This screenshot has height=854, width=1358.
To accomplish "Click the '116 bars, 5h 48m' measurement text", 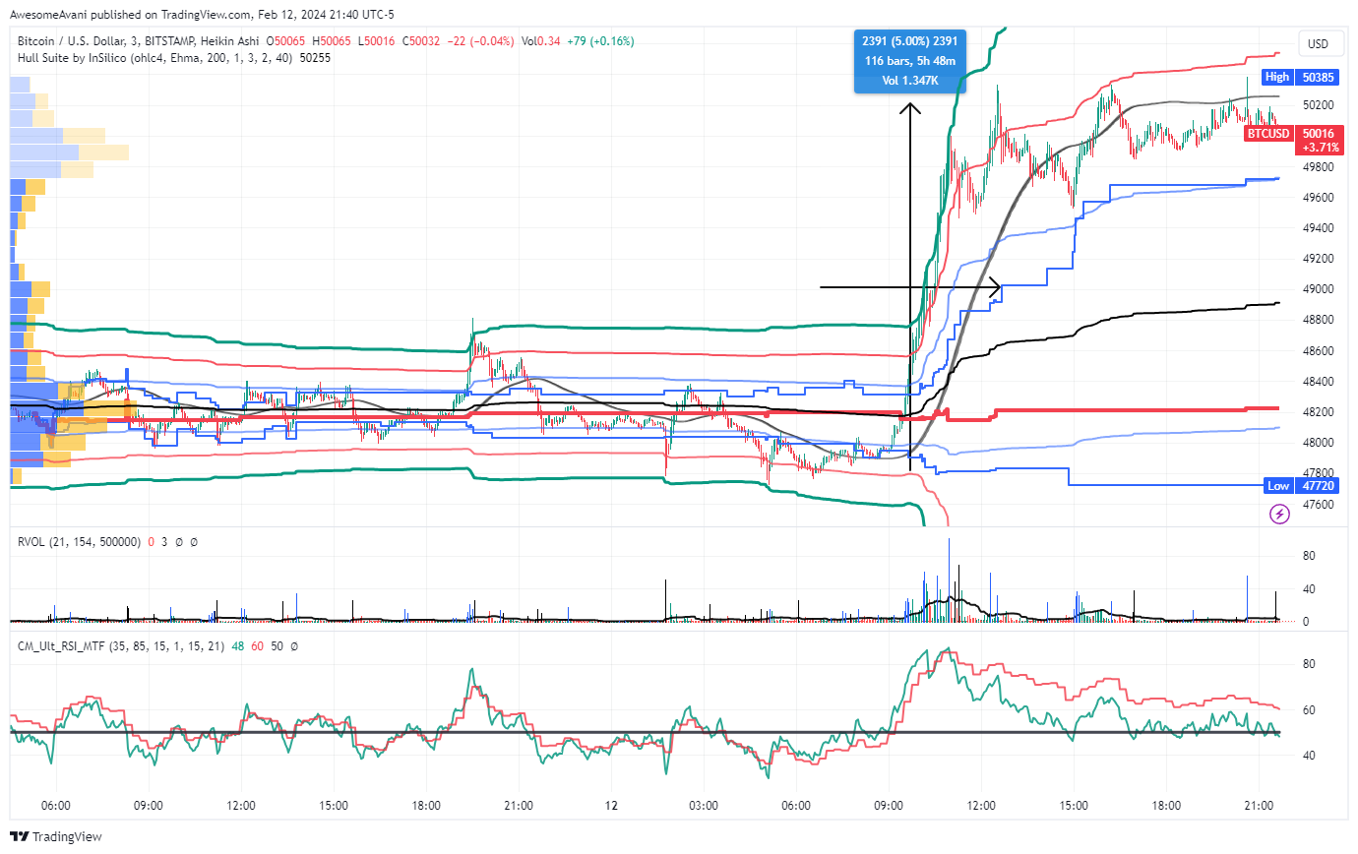I will pyautogui.click(x=909, y=61).
